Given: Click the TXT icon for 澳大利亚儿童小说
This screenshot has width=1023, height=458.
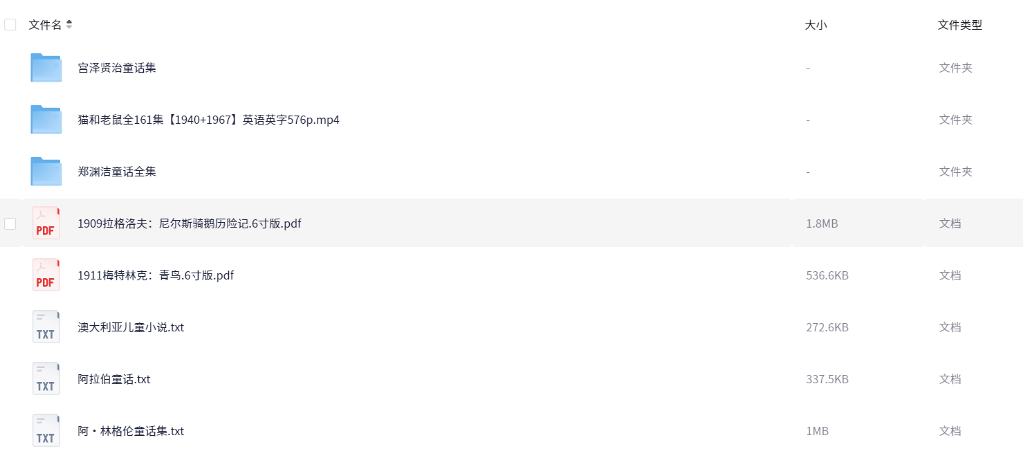Looking at the screenshot, I should (46, 327).
